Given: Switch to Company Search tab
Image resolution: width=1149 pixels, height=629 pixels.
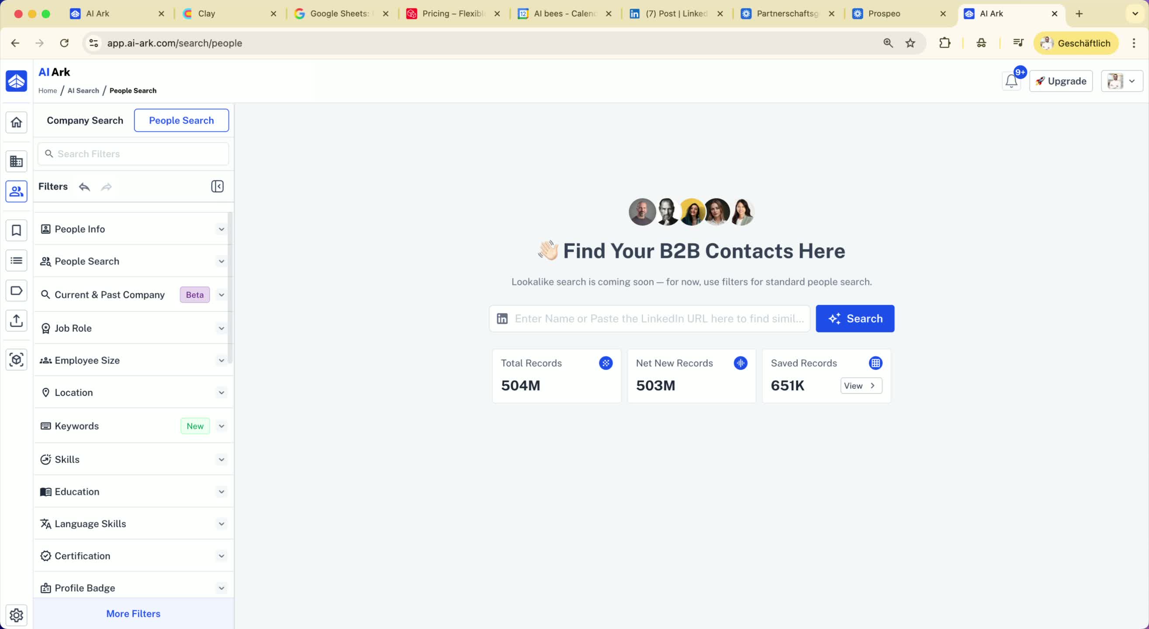Looking at the screenshot, I should (x=85, y=121).
